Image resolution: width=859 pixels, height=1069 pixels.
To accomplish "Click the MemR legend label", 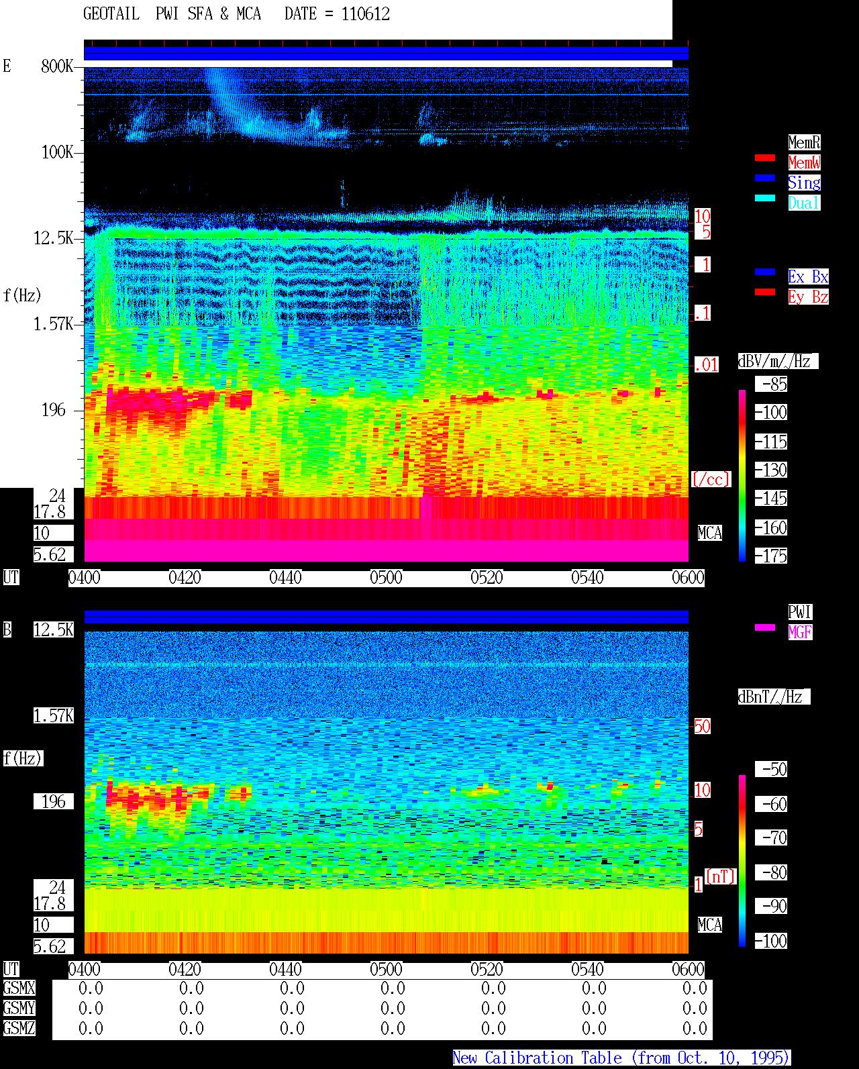I will pos(804,142).
